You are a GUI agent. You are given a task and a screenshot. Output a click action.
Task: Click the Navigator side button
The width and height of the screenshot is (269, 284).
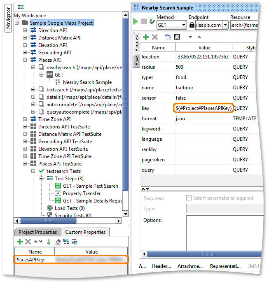8,18
